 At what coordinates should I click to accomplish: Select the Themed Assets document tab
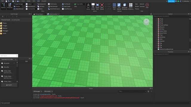tap(39, 14)
